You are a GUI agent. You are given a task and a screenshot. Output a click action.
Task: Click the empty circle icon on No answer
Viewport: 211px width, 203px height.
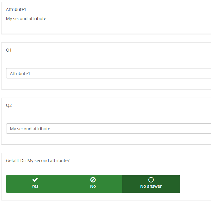click(x=151, y=180)
